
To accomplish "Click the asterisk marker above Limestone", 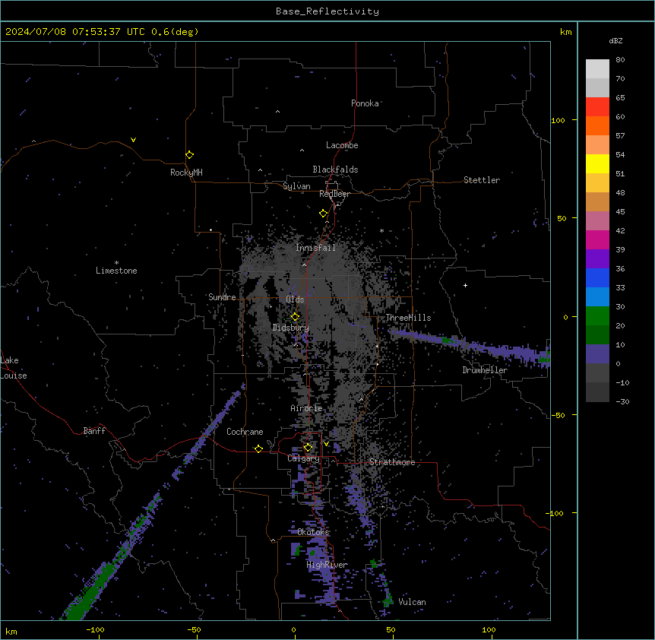I will click(116, 263).
